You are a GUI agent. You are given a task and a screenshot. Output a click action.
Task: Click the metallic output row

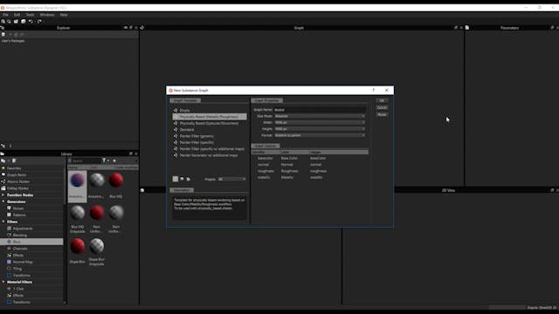(310, 177)
